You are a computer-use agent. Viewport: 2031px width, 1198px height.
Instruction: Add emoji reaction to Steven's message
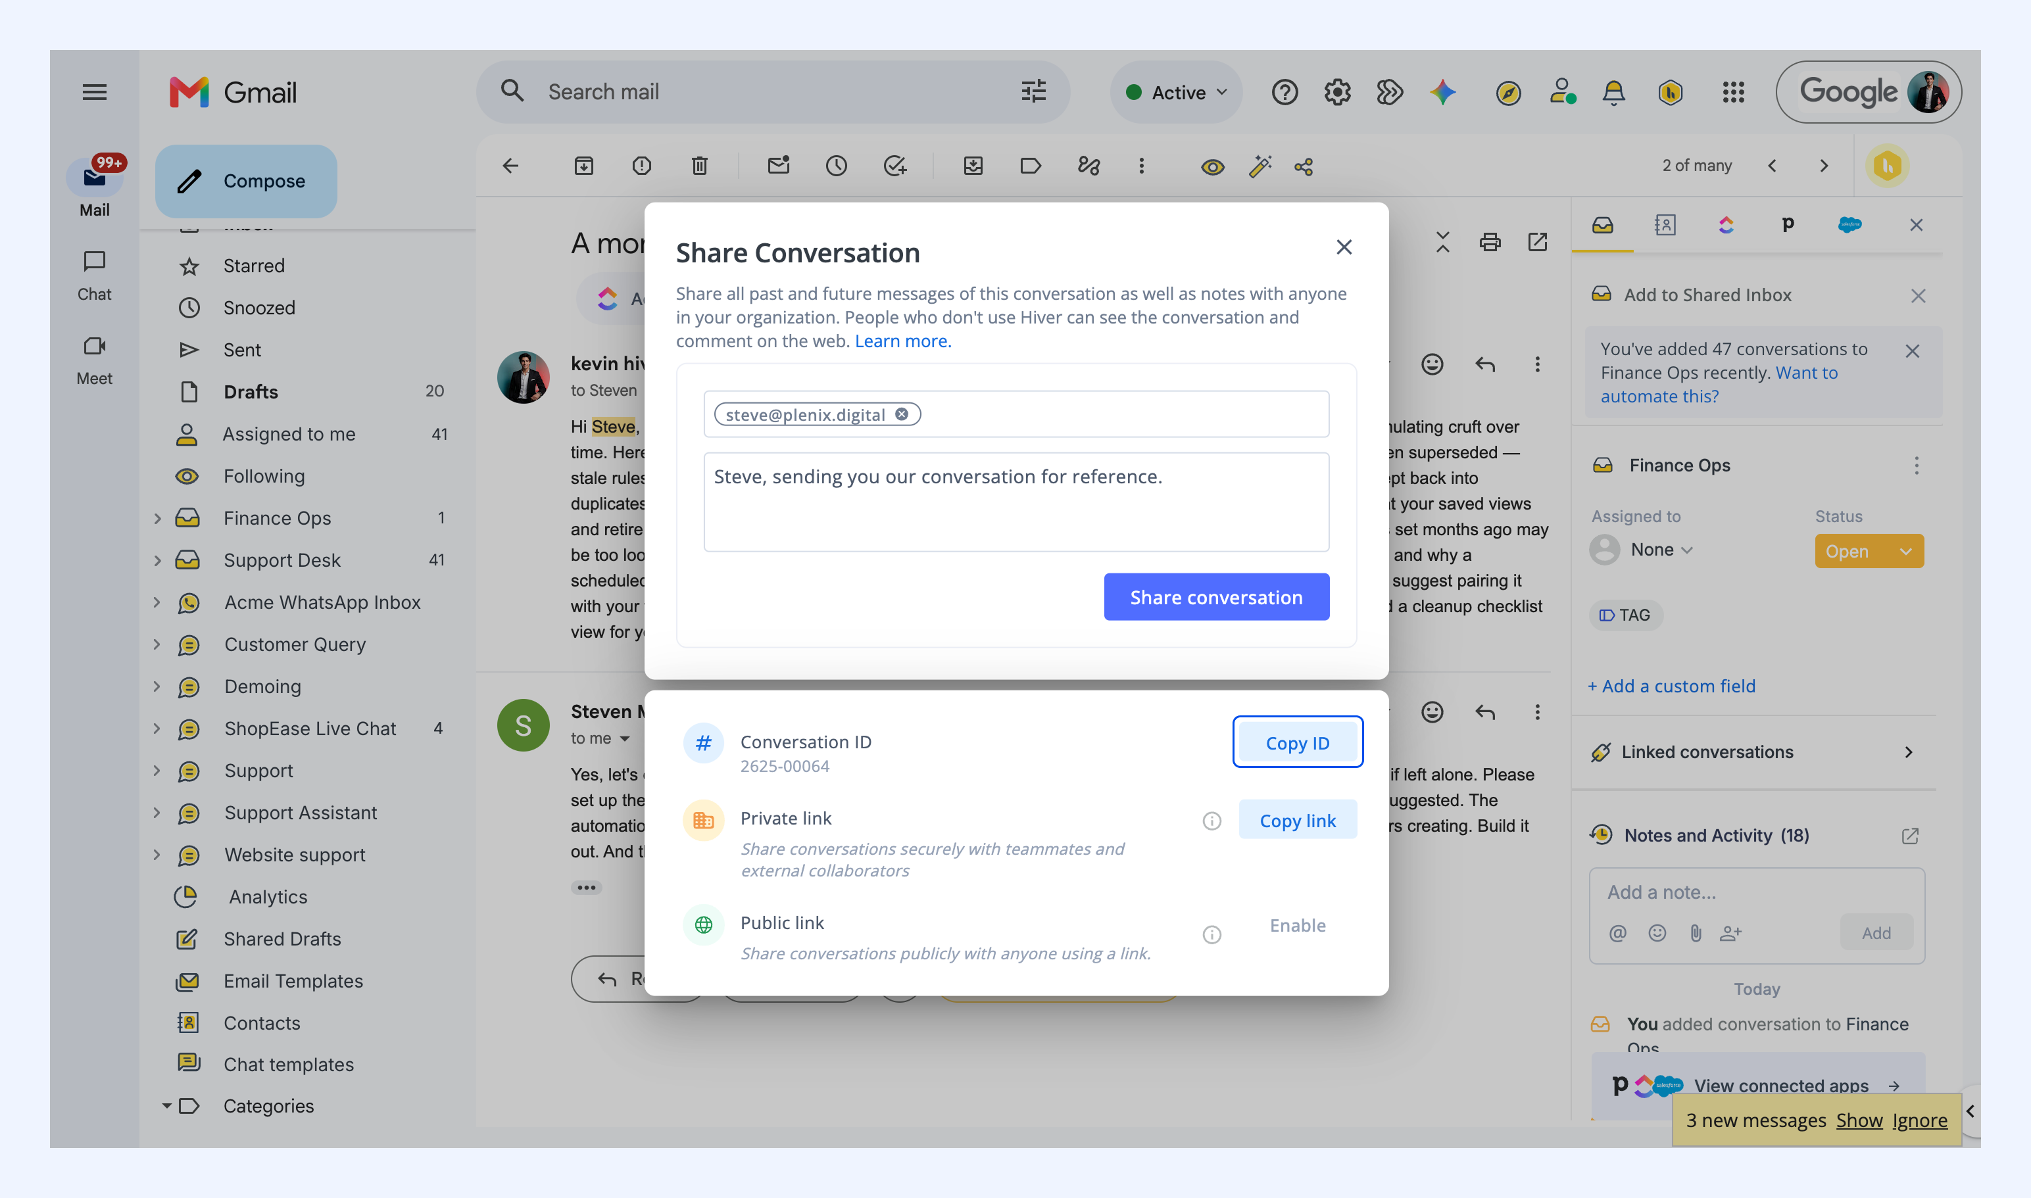point(1432,712)
